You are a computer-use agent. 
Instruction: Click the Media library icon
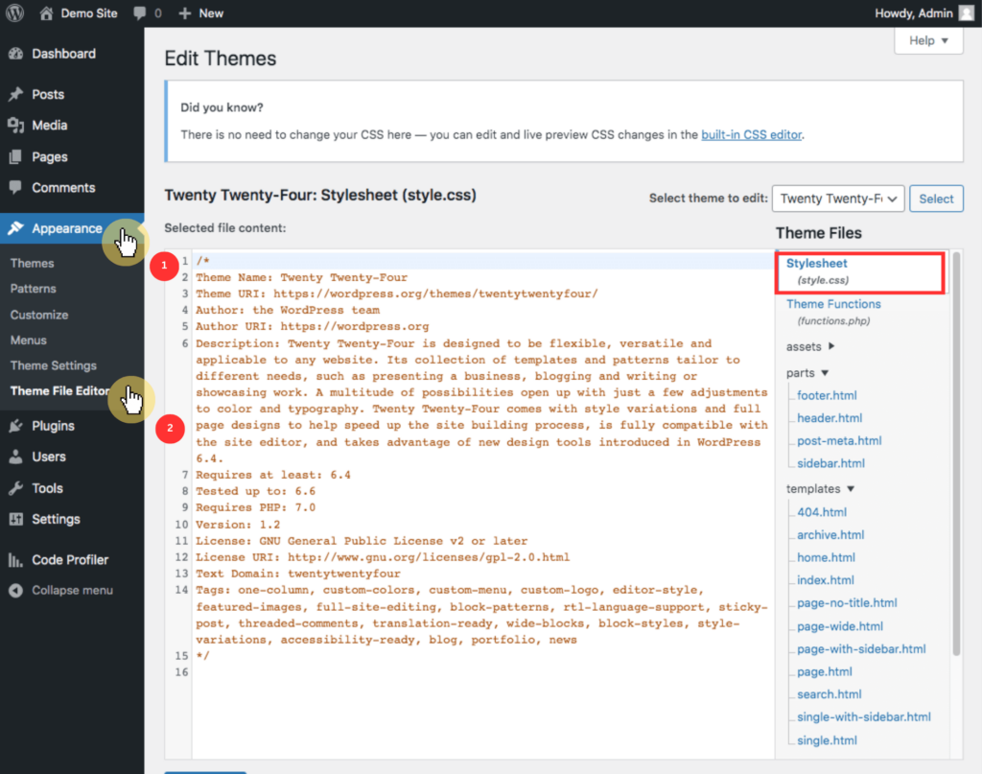coord(15,126)
